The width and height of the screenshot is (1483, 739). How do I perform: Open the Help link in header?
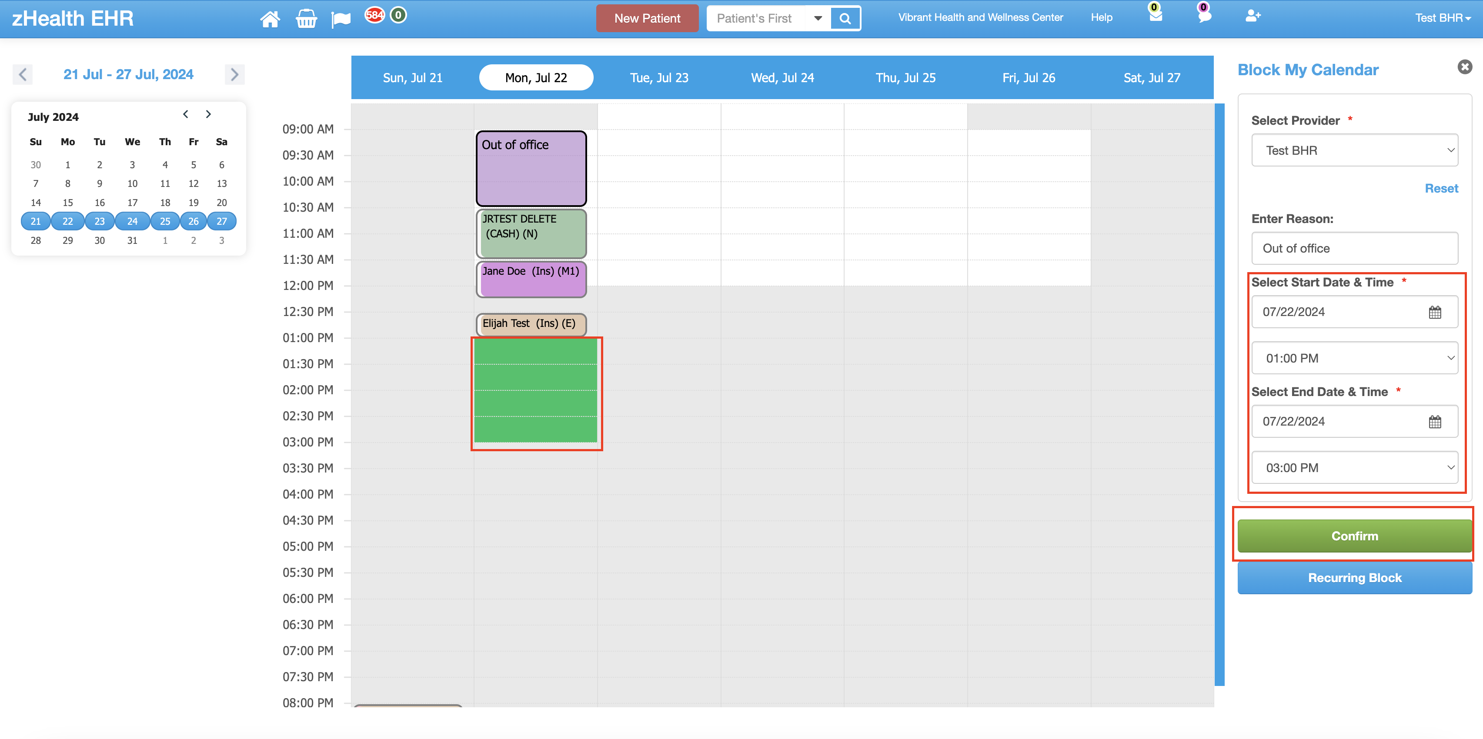[x=1101, y=18]
